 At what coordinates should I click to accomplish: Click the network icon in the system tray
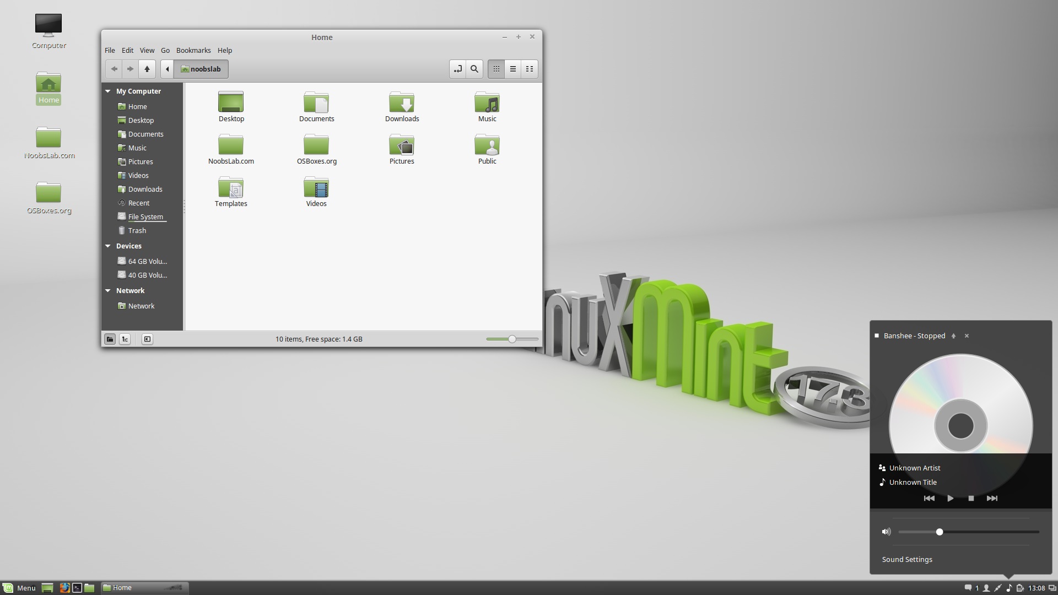click(999, 587)
